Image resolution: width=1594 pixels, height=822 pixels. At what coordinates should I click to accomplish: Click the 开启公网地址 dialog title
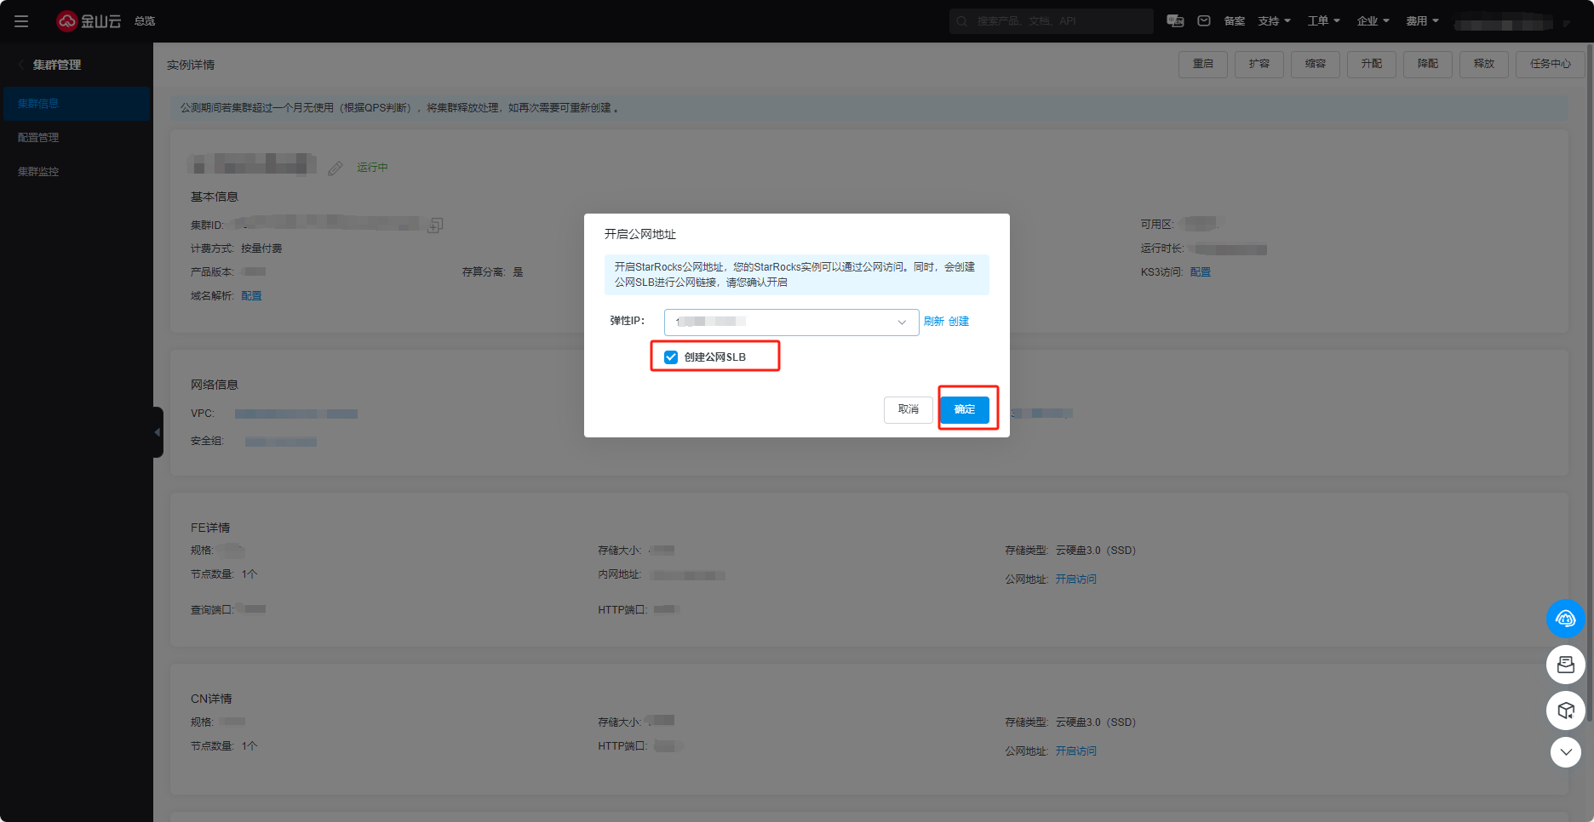(640, 234)
